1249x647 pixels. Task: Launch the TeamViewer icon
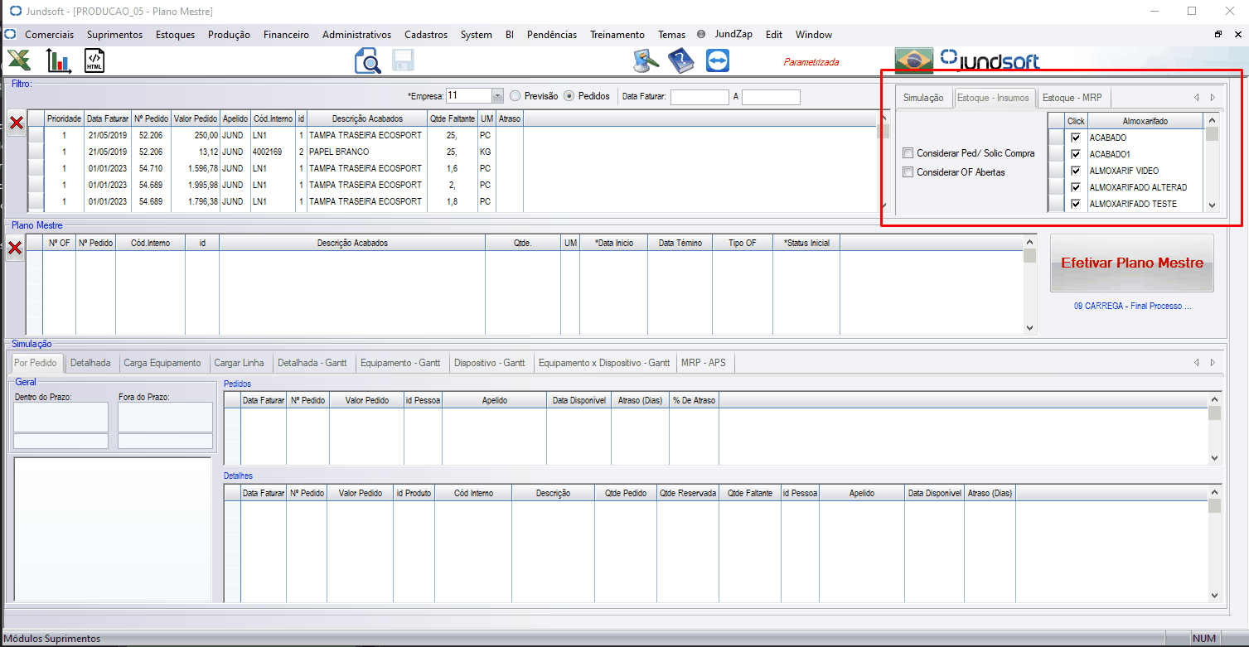tap(717, 61)
